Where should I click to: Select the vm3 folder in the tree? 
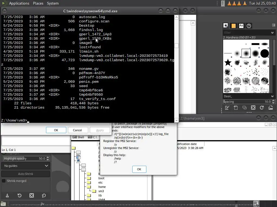(101, 191)
